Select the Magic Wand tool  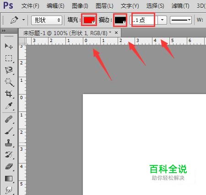[x=9, y=82]
